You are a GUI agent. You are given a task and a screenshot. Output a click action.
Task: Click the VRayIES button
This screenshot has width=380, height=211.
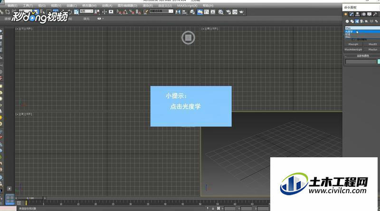click(x=372, y=44)
